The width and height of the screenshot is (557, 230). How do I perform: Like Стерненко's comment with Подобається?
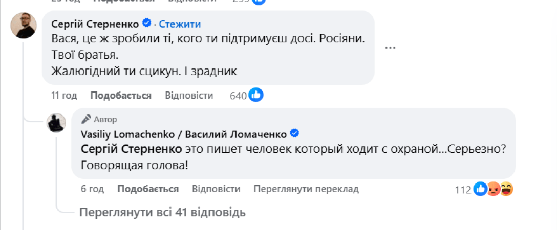tap(121, 96)
